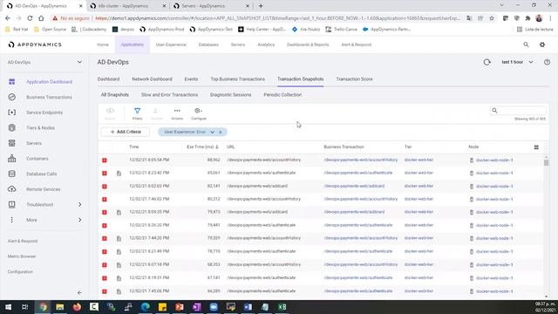Collapse the left sidebar with the arrow

[79, 293]
